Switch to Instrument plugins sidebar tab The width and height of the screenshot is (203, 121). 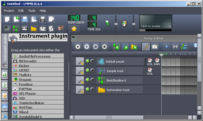(5, 47)
